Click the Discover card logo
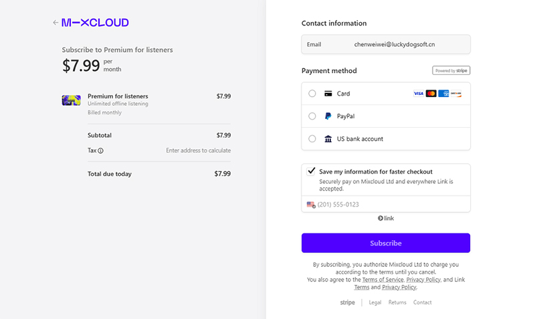Screen dimensions: 535x319 (456, 94)
